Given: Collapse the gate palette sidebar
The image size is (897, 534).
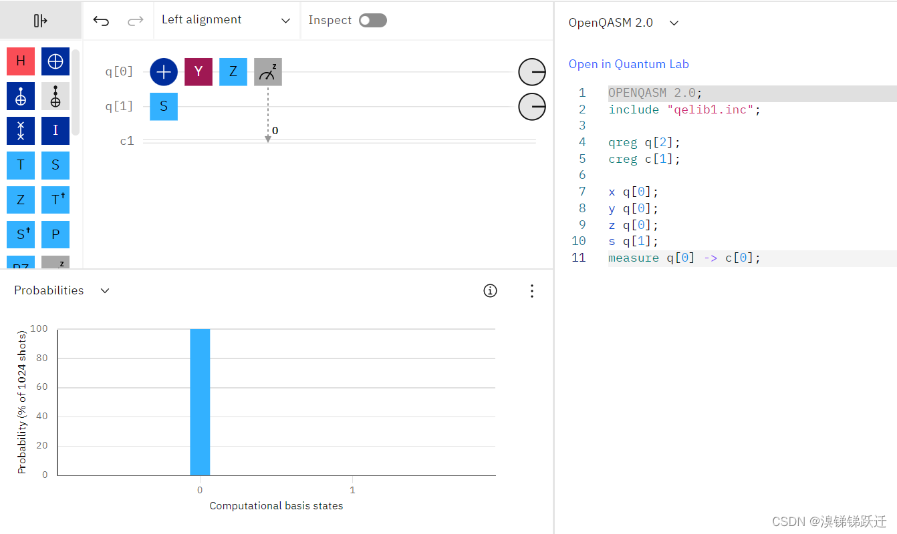Looking at the screenshot, I should (x=39, y=20).
